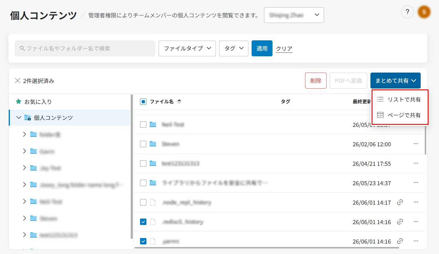This screenshot has width=439, height=254.
Task: Click folder icon of Steven in file list
Action: (153, 144)
